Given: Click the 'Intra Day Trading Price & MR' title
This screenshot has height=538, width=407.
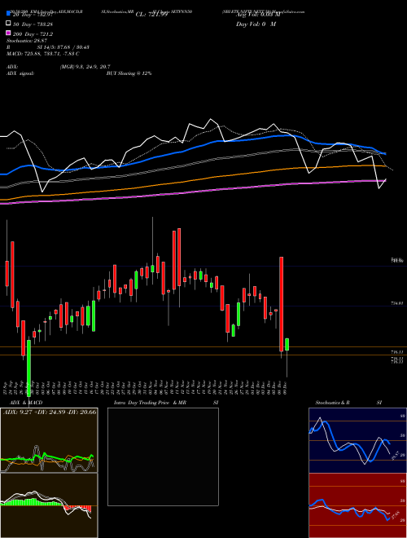Looking at the screenshot, I should tap(150, 403).
